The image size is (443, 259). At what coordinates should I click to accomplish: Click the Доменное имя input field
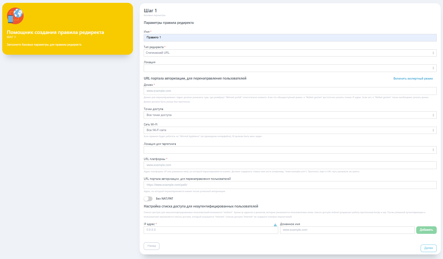[x=347, y=230]
